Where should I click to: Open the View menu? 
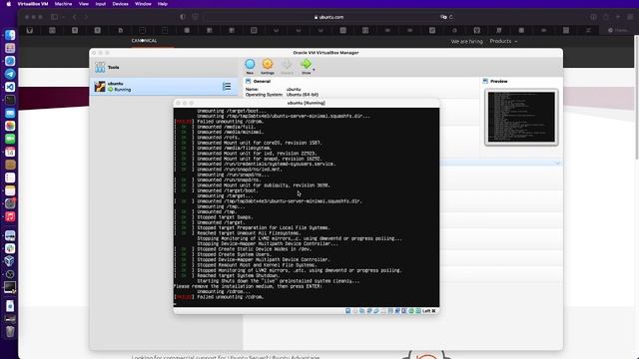(84, 4)
